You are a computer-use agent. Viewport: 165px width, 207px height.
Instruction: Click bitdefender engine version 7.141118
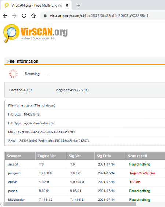click(45, 200)
